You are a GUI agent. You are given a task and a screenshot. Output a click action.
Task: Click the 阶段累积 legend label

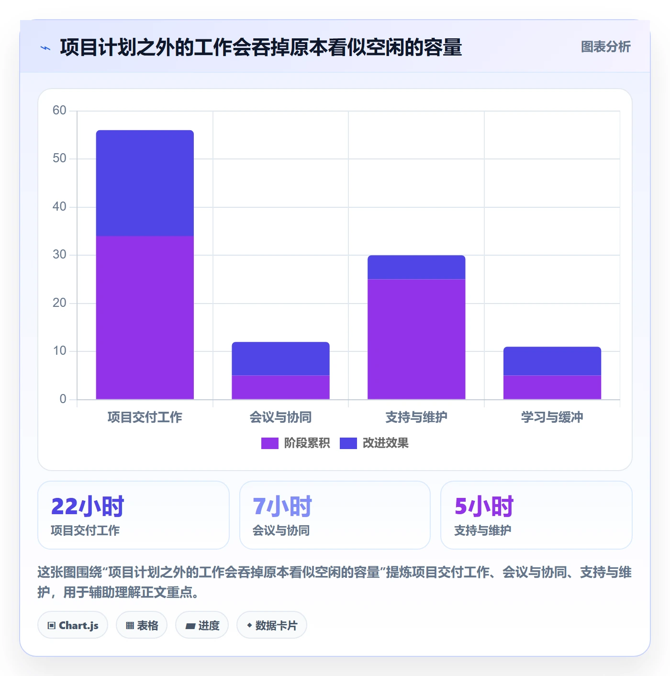tap(307, 443)
